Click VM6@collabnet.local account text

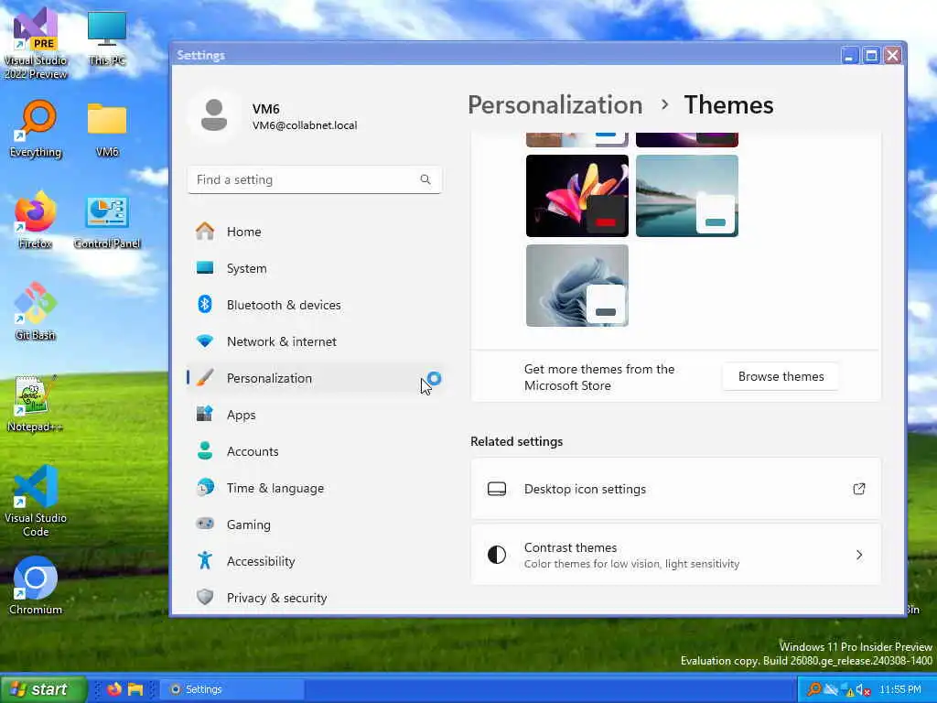point(305,125)
